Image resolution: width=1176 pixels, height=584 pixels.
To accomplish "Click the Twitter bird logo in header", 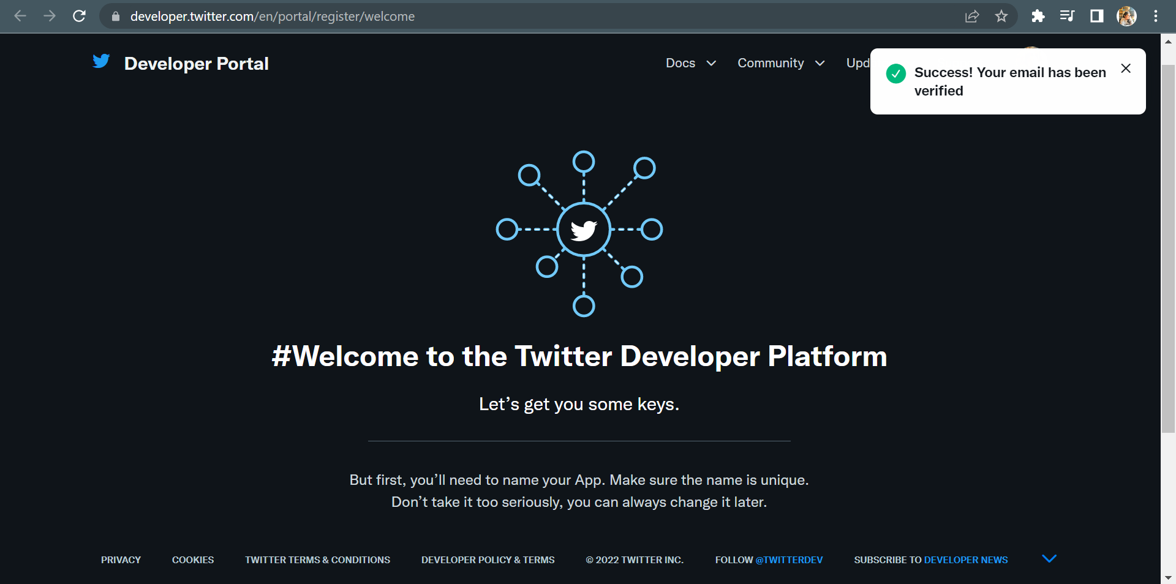I will [101, 61].
